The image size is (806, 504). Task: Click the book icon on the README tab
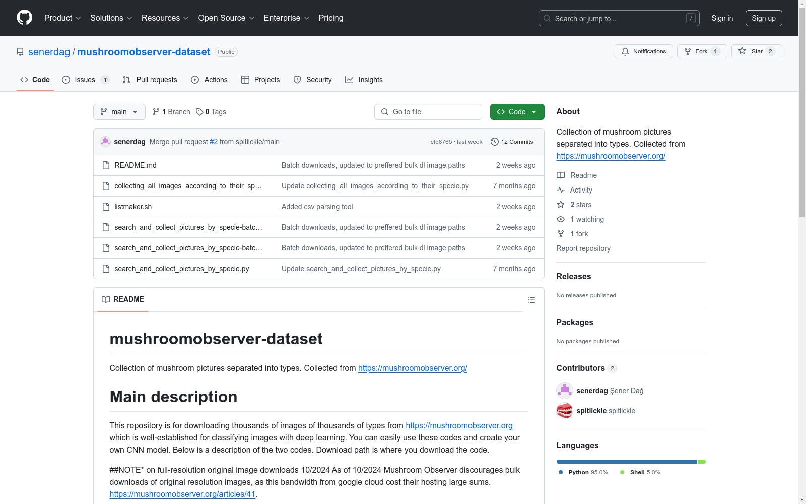(x=106, y=299)
